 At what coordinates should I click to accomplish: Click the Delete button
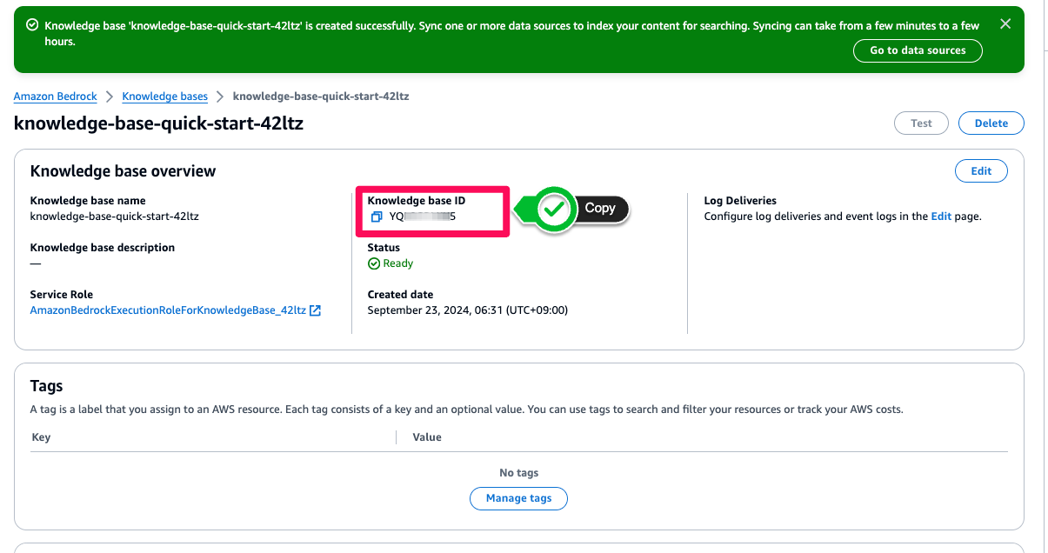pyautogui.click(x=991, y=123)
